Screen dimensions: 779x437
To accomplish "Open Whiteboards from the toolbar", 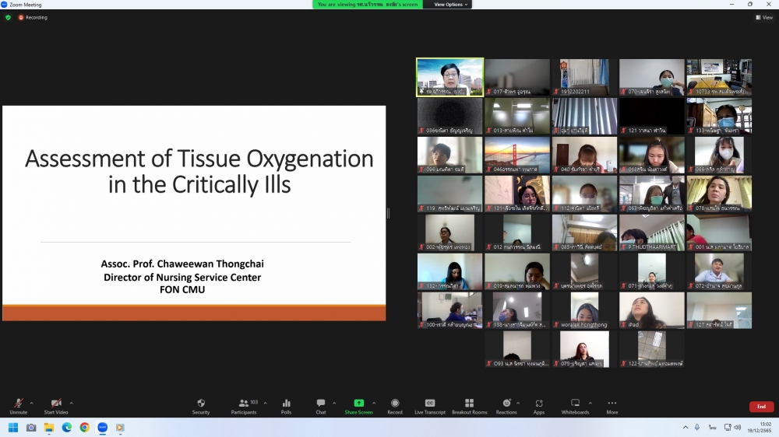I will (575, 405).
